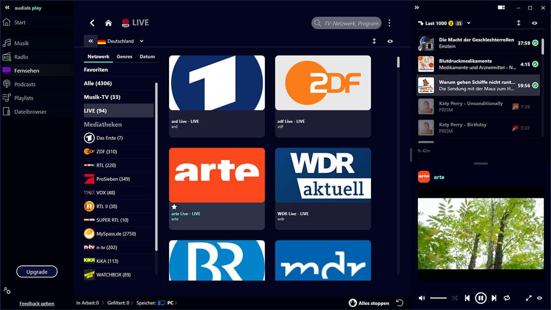The width and height of the screenshot is (551, 310).
Task: Open RTL II (38) mediathek
Action: tap(118, 206)
